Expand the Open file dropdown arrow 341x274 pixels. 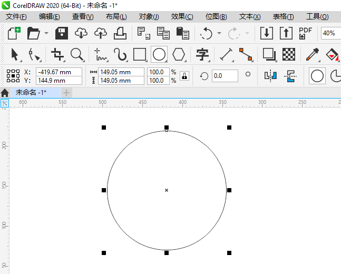click(46, 33)
